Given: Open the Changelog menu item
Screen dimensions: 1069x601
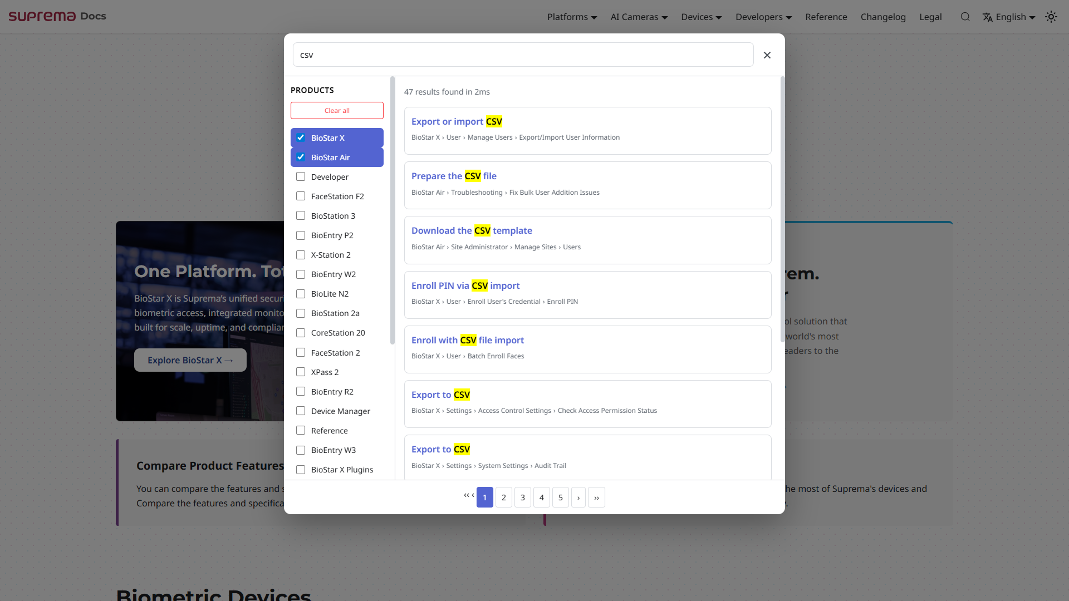Looking at the screenshot, I should [882, 17].
